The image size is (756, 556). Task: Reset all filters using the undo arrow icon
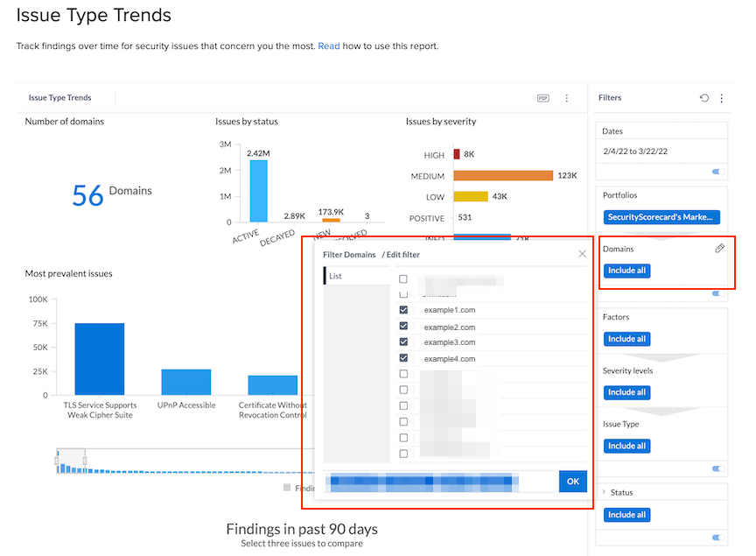tap(705, 97)
